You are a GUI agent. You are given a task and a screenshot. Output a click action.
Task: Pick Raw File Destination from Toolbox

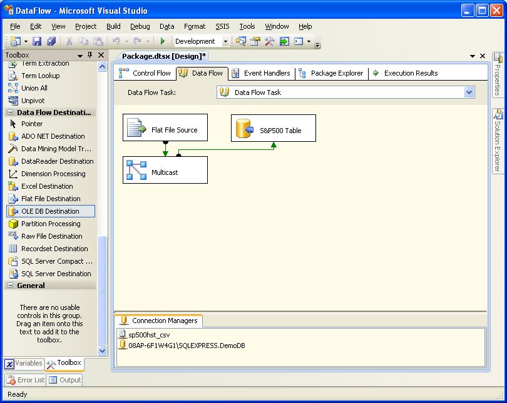pos(51,236)
